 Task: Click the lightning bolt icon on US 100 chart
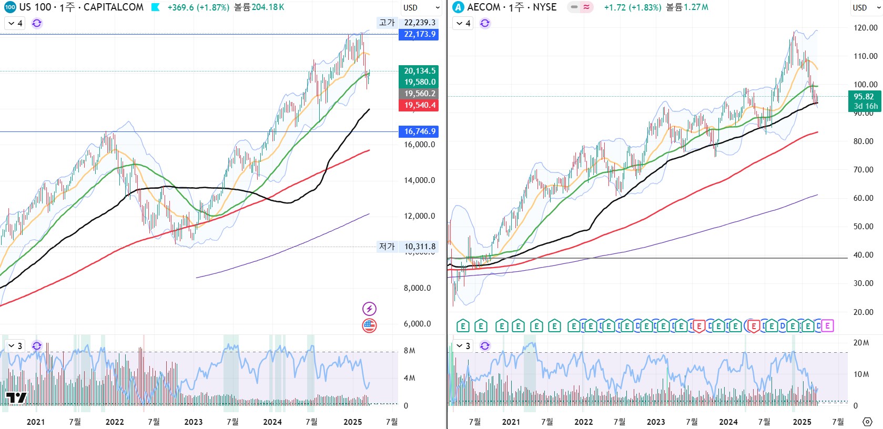coord(369,309)
